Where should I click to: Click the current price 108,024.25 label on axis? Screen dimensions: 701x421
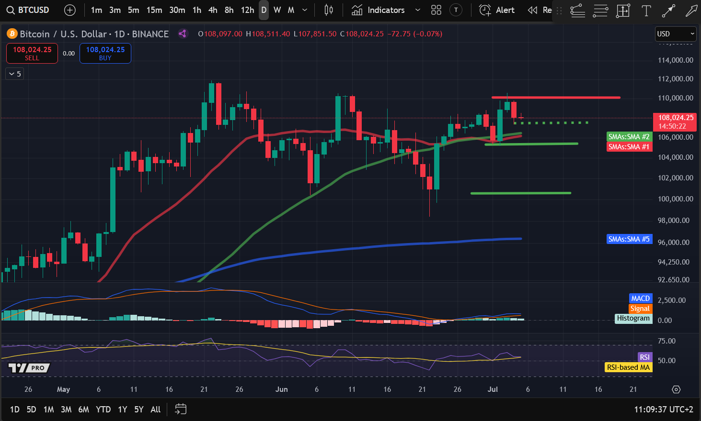[675, 122]
